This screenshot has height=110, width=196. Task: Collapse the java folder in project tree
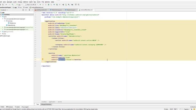pos(1,17)
